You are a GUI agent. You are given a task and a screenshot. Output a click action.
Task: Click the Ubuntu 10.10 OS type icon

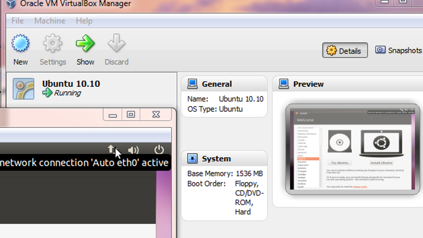(23, 89)
